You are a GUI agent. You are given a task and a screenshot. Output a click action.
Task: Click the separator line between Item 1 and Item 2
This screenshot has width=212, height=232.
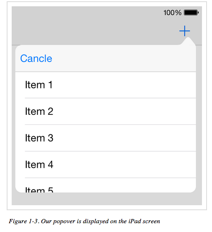pyautogui.click(x=111, y=98)
